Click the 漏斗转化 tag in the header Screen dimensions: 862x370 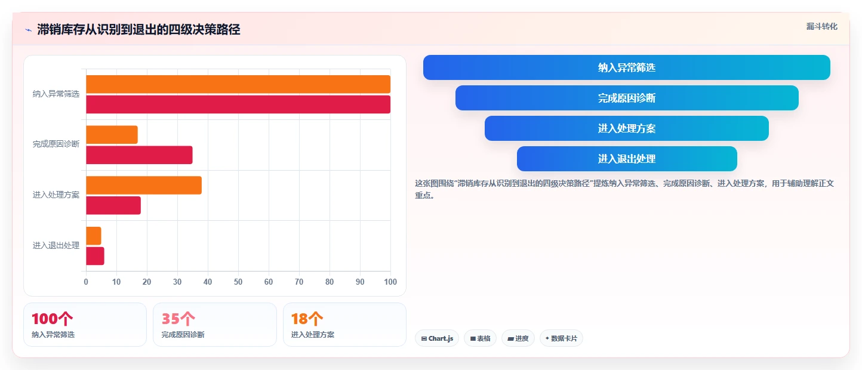[822, 27]
